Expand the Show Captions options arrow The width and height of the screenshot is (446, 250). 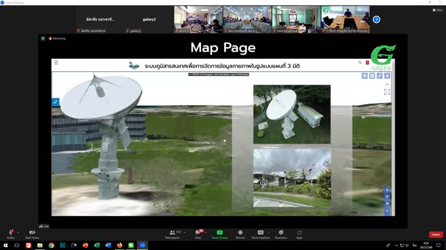tap(269, 232)
